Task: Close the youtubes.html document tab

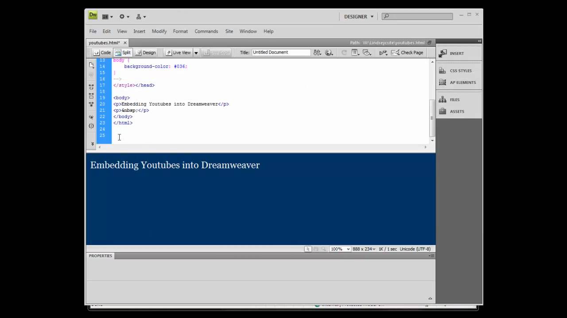Action: pyautogui.click(x=125, y=43)
